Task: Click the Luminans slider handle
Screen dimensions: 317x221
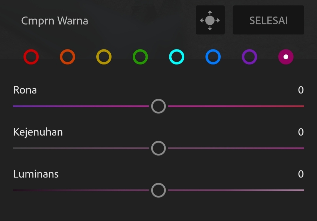Action: tap(158, 190)
